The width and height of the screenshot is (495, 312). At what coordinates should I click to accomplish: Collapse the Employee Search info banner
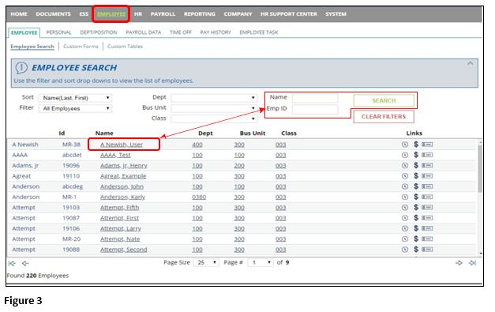pos(470,63)
